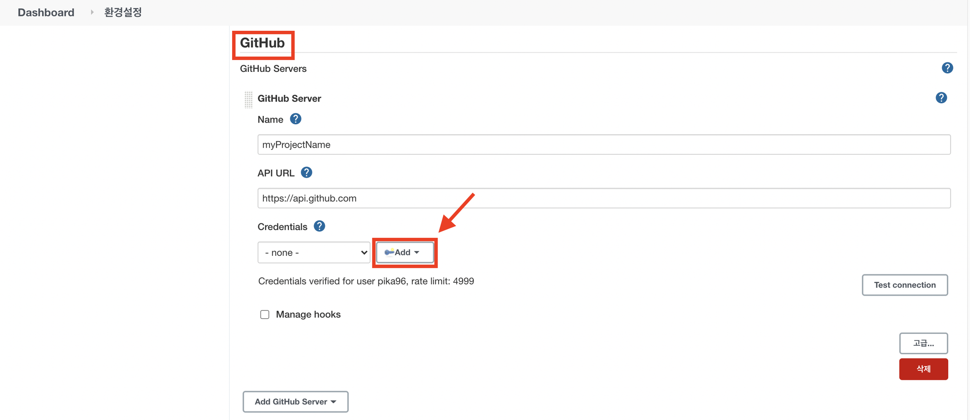This screenshot has width=970, height=420.
Task: Select the credentials verified status text
Action: [366, 281]
